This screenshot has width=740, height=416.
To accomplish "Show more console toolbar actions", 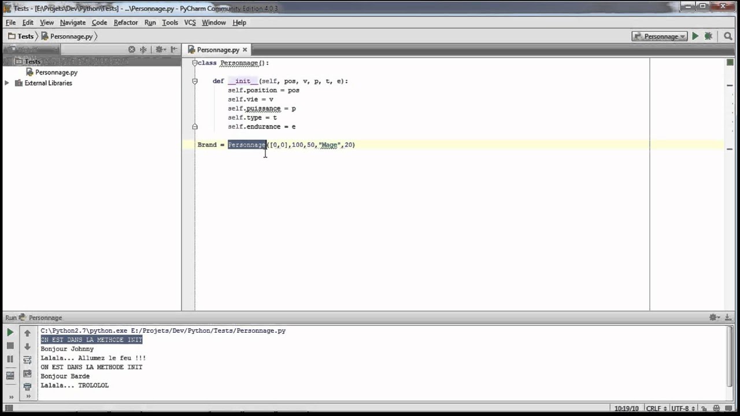I will pos(28,396).
